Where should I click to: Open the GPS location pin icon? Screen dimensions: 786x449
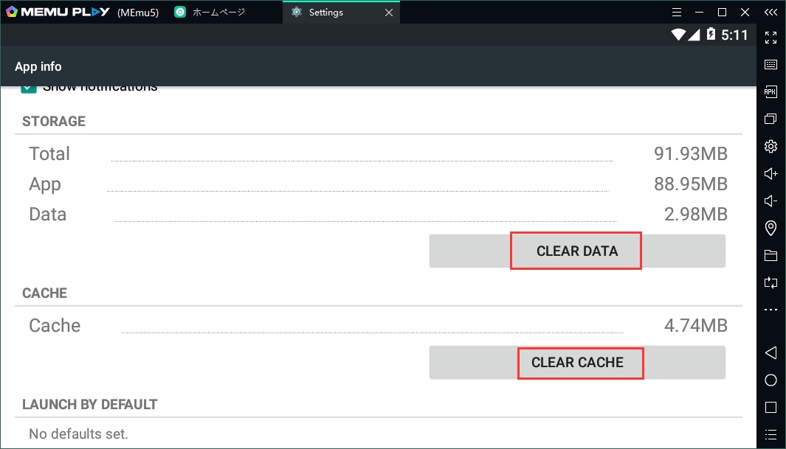pyautogui.click(x=771, y=228)
